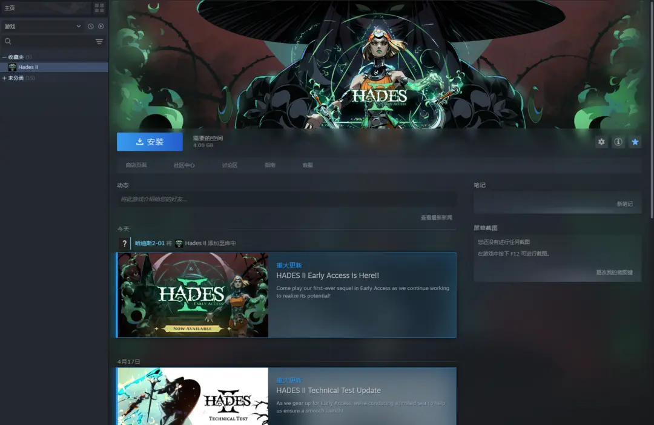Open Early Access is Here news thumbnail
Image resolution: width=654 pixels, height=425 pixels.
tap(193, 295)
